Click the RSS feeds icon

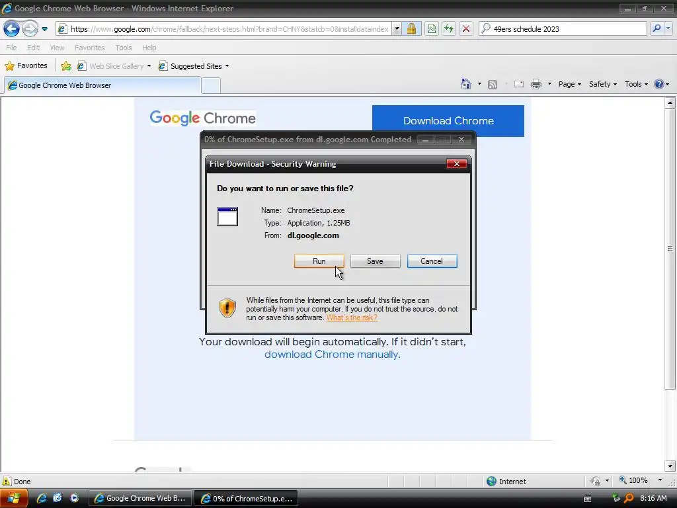pos(492,84)
